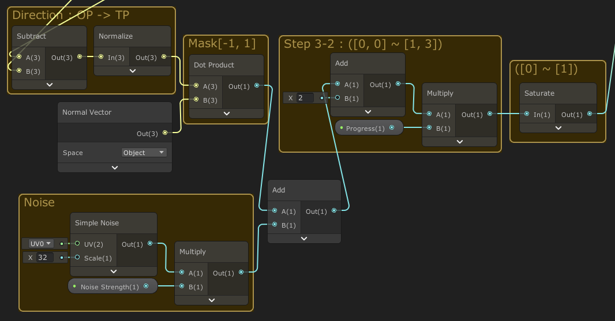The image size is (615, 321).
Task: Click the Step 3-2 Multiply Out(1) output port
Action: coord(490,114)
